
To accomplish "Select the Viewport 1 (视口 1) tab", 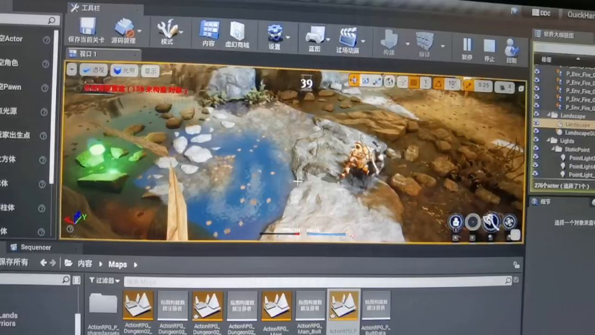I will [x=88, y=53].
